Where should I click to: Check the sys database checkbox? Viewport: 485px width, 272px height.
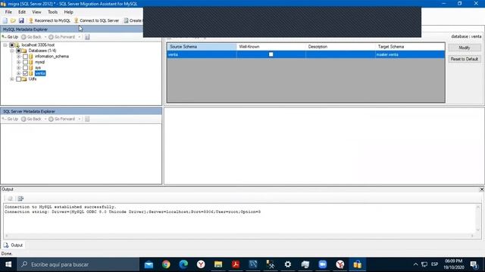[25, 67]
